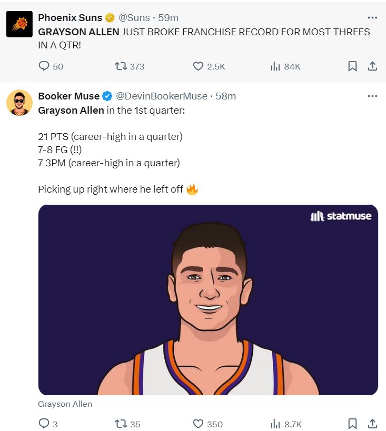The width and height of the screenshot is (386, 431).
Task: Open the @DevinBookerMuse handle link
Action: [161, 96]
